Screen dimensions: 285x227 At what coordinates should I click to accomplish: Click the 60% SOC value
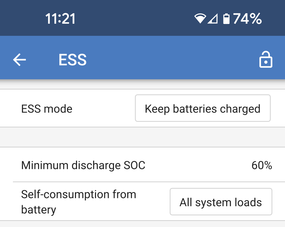[262, 165]
